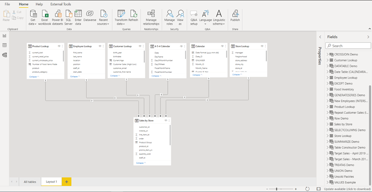The height and width of the screenshot is (192, 372).
Task: Toggle visibility of Employee Lookup table
Action: tap(100, 46)
